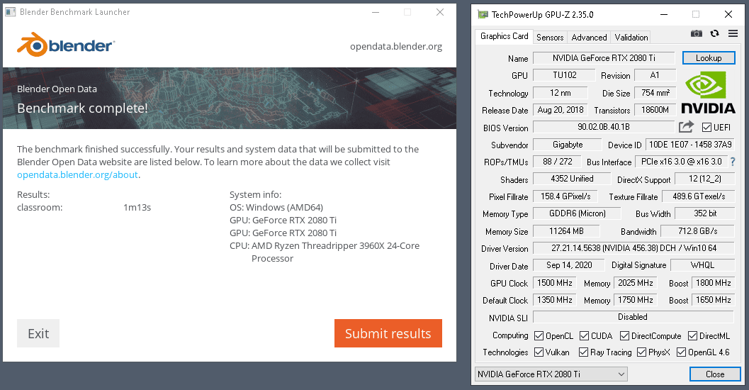Click the Exit button in Blender launcher

pyautogui.click(x=38, y=333)
